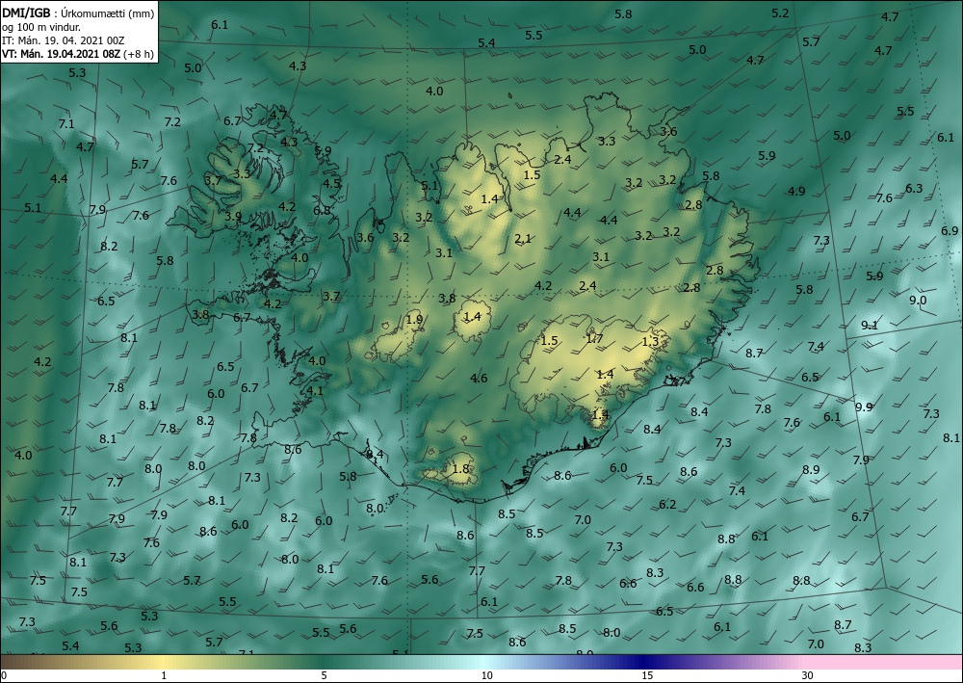Click the '6.3' value in the northeast
The width and height of the screenshot is (963, 683).
tap(914, 188)
